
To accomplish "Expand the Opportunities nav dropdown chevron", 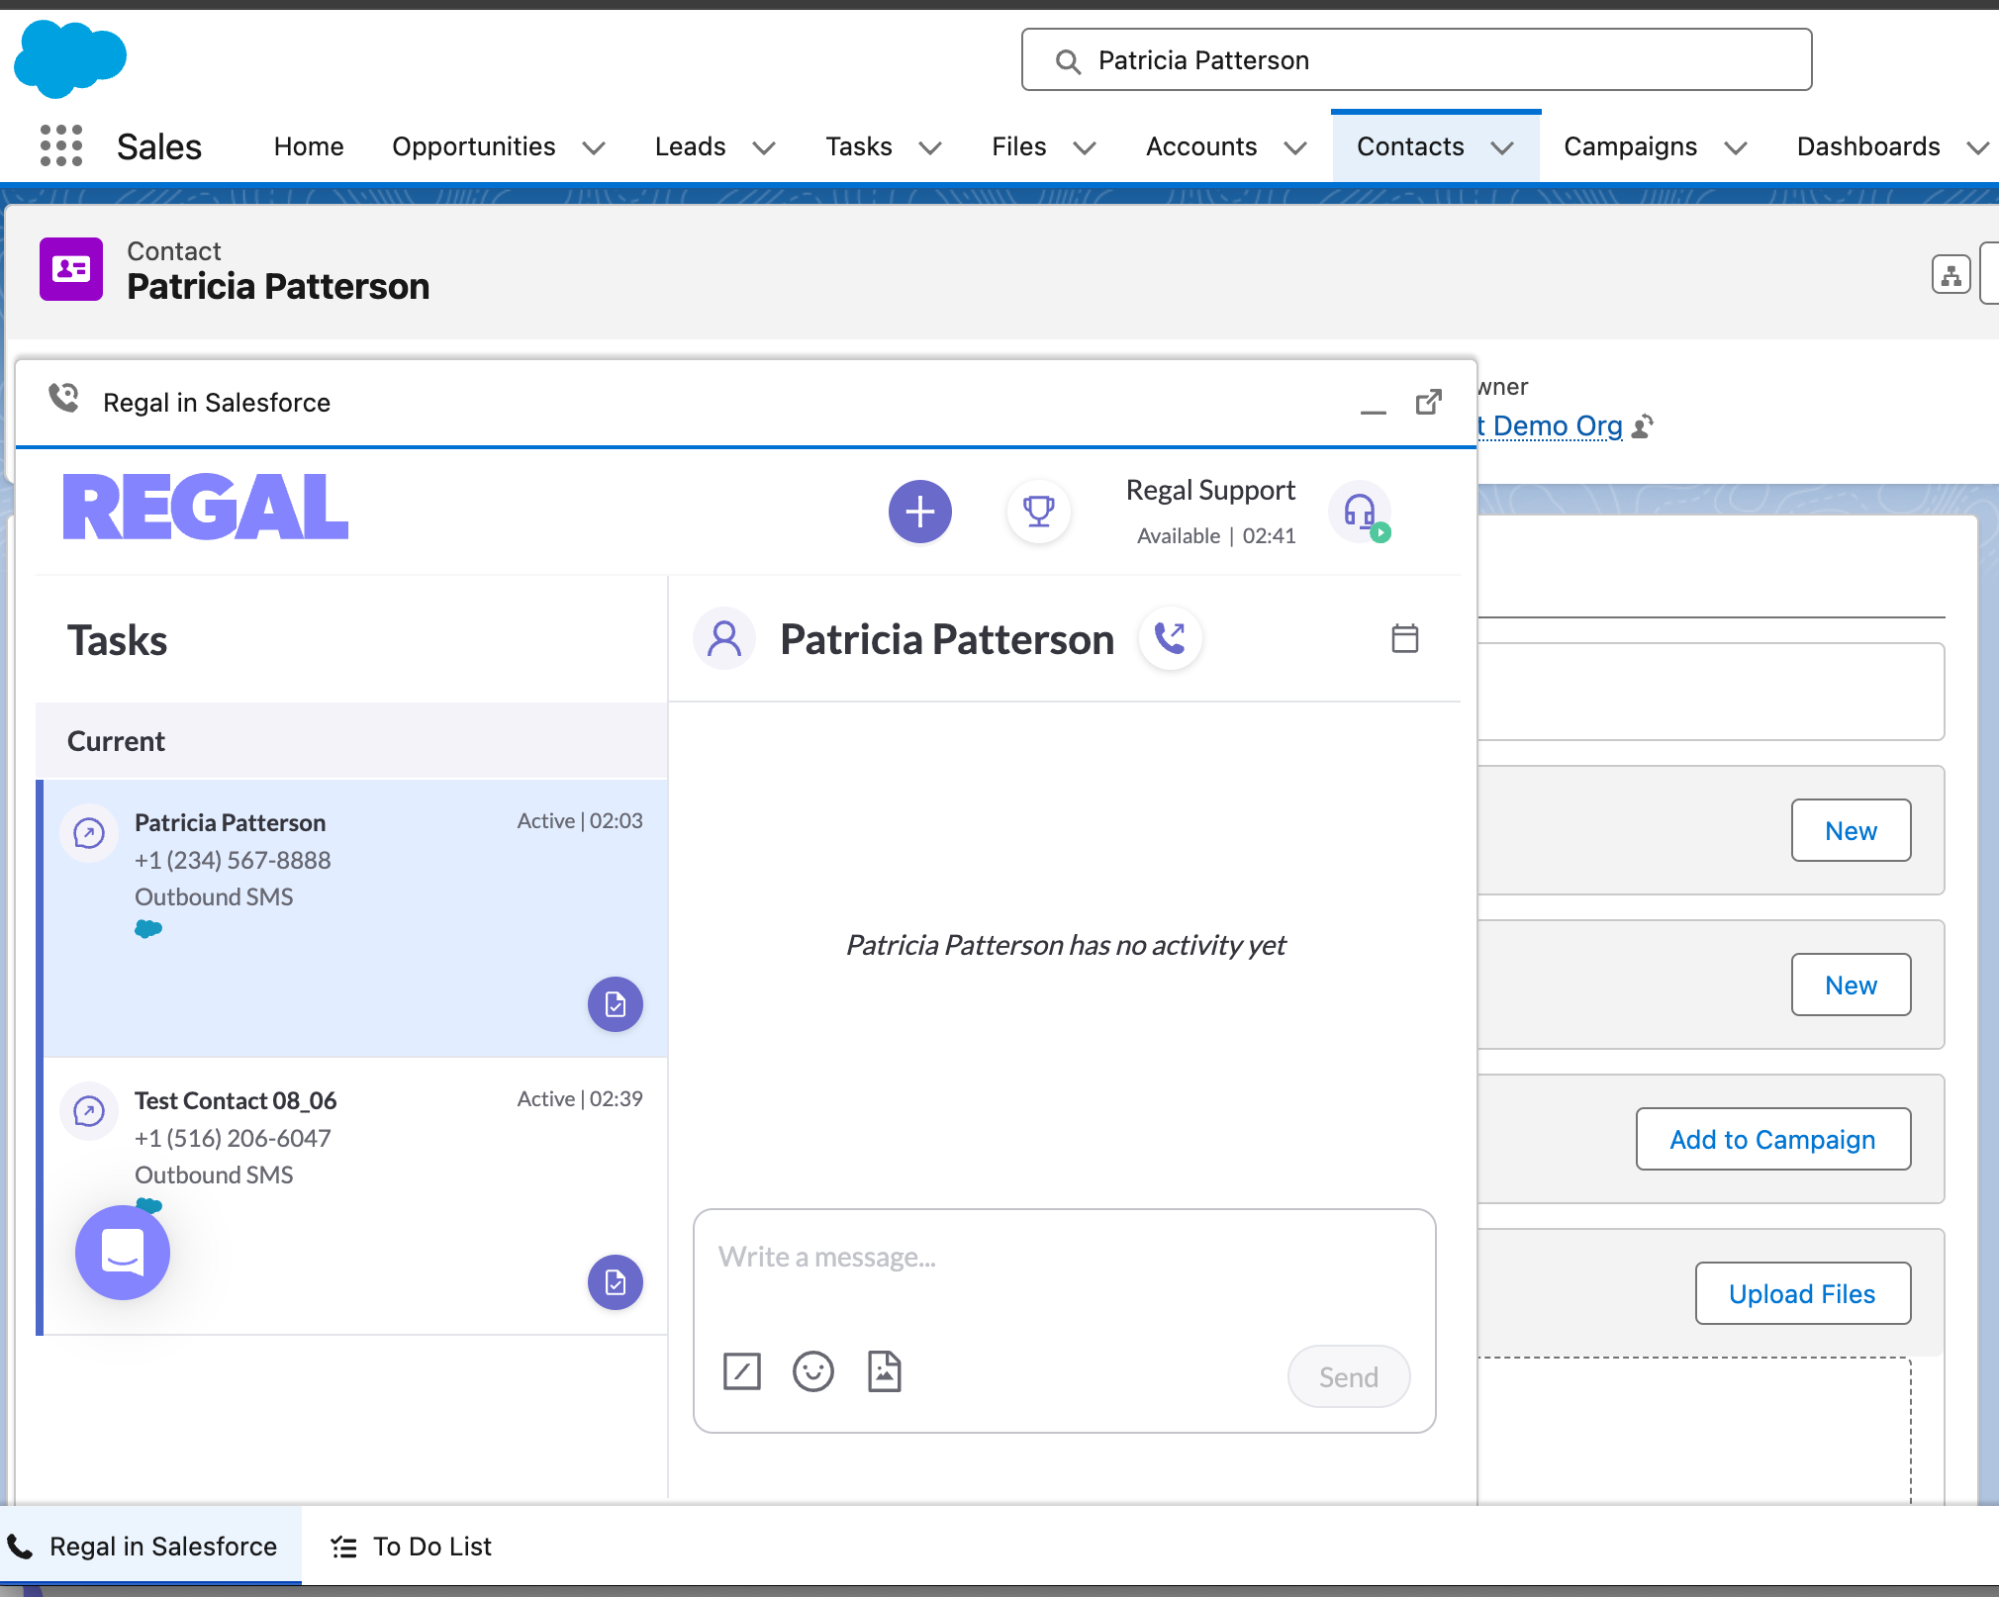I will click(593, 148).
